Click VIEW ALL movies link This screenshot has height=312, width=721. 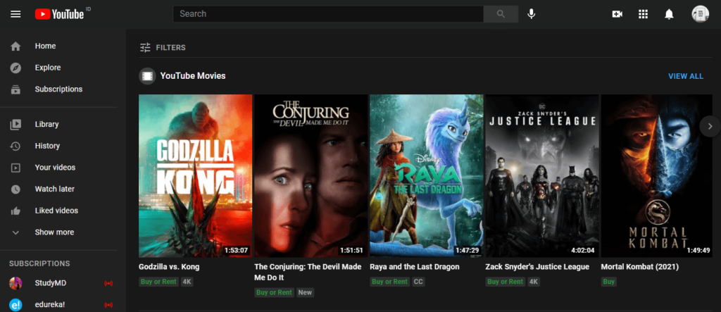686,76
